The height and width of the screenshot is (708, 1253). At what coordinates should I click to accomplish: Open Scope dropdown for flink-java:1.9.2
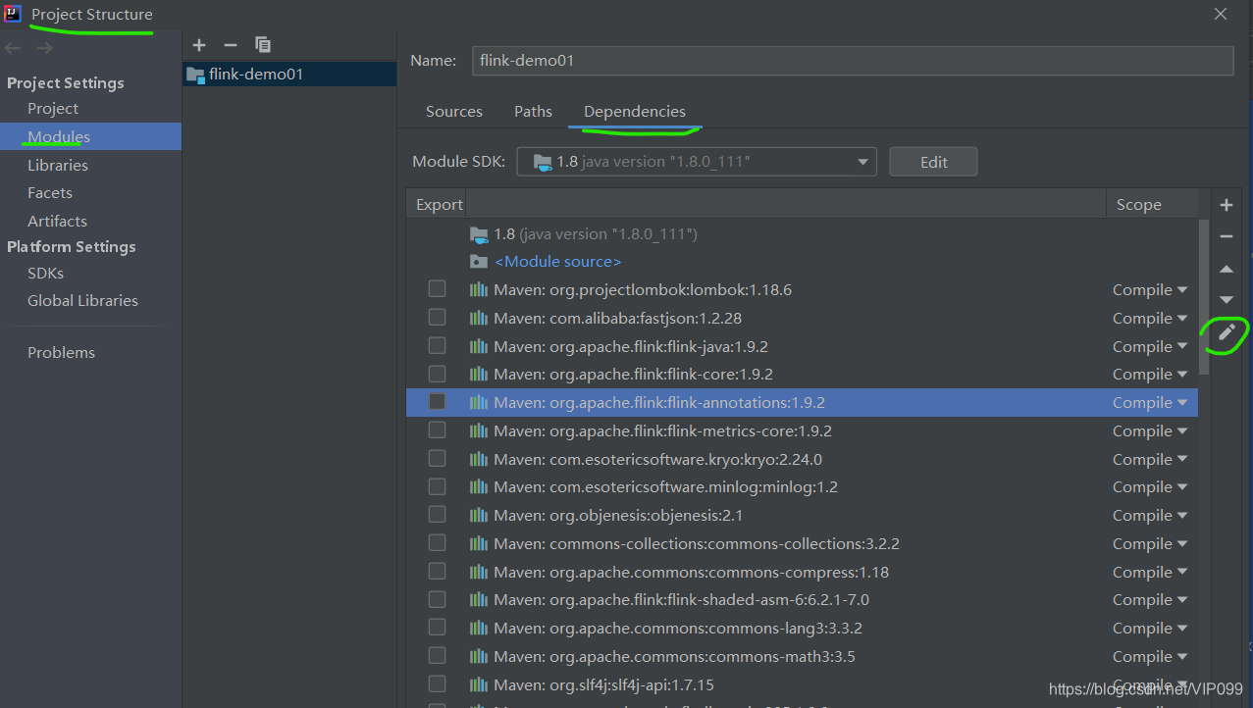tap(1150, 346)
